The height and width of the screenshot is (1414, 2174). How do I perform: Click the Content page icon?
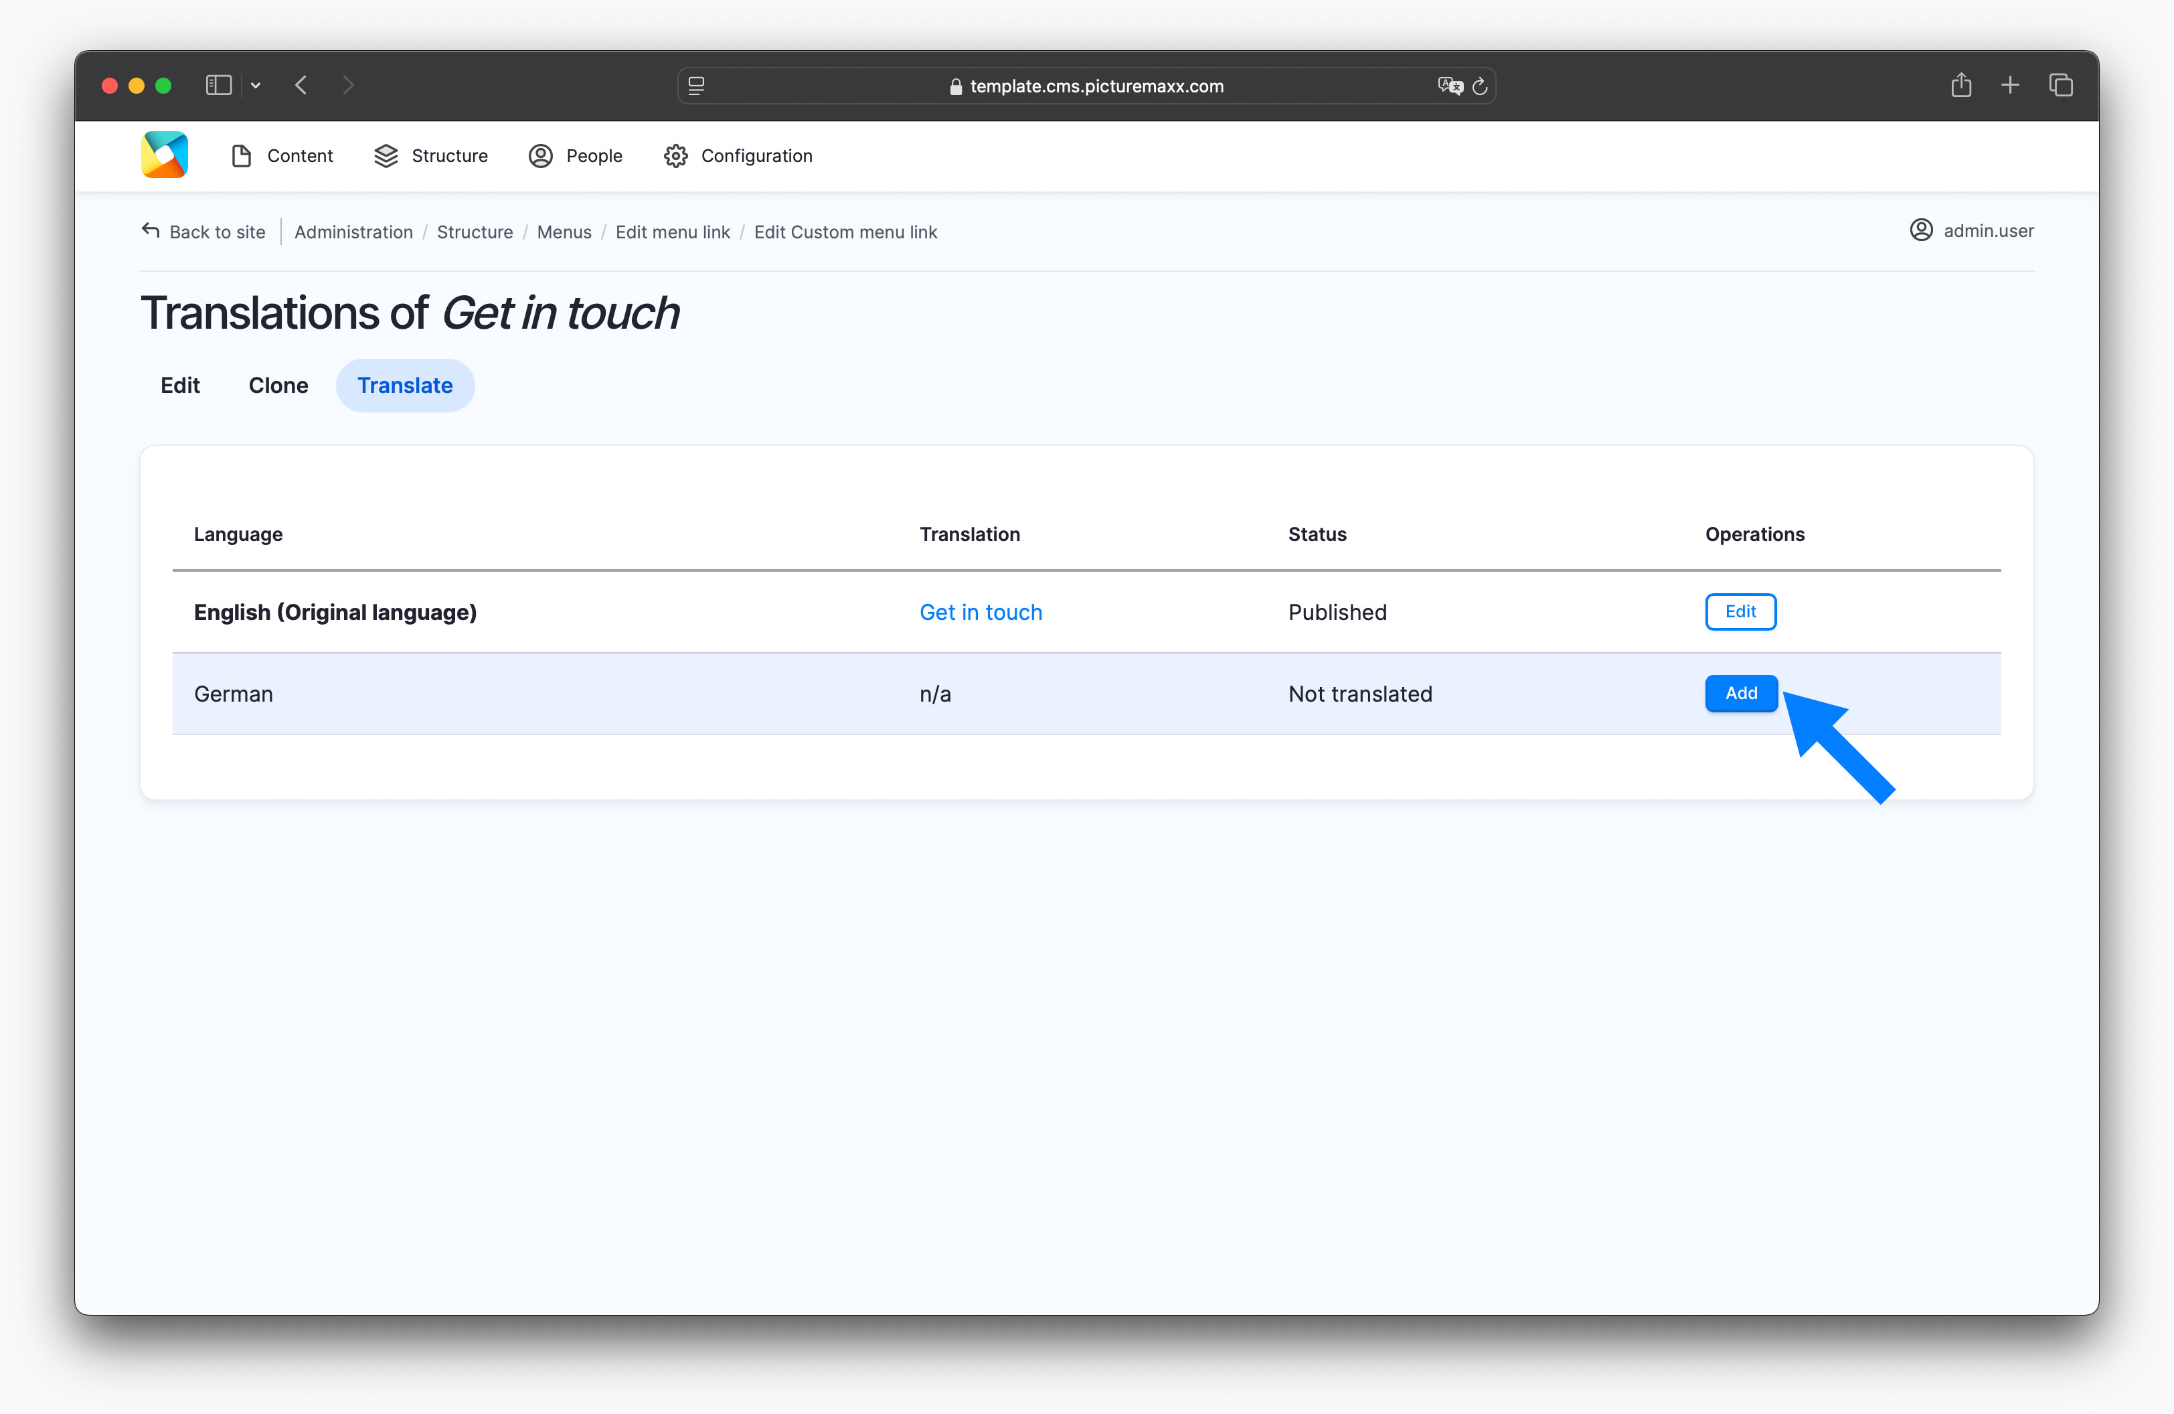tap(241, 156)
